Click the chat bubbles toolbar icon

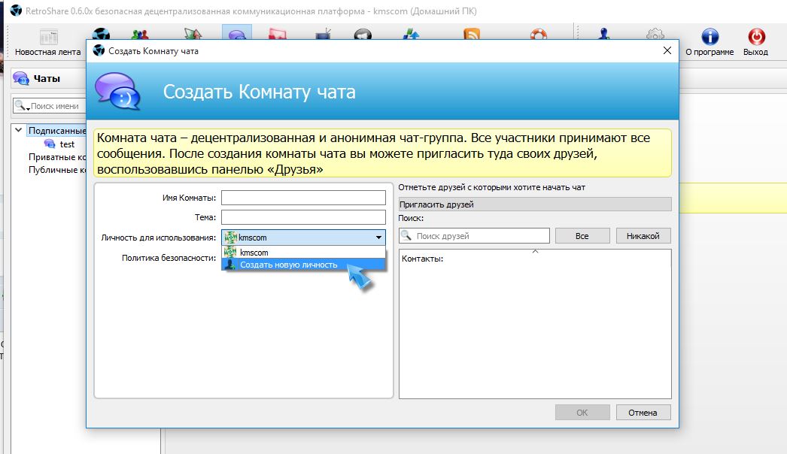pos(236,35)
